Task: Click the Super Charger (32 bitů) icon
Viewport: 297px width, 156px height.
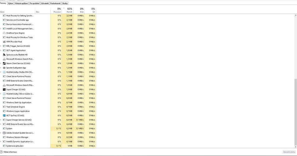Action: (4, 90)
